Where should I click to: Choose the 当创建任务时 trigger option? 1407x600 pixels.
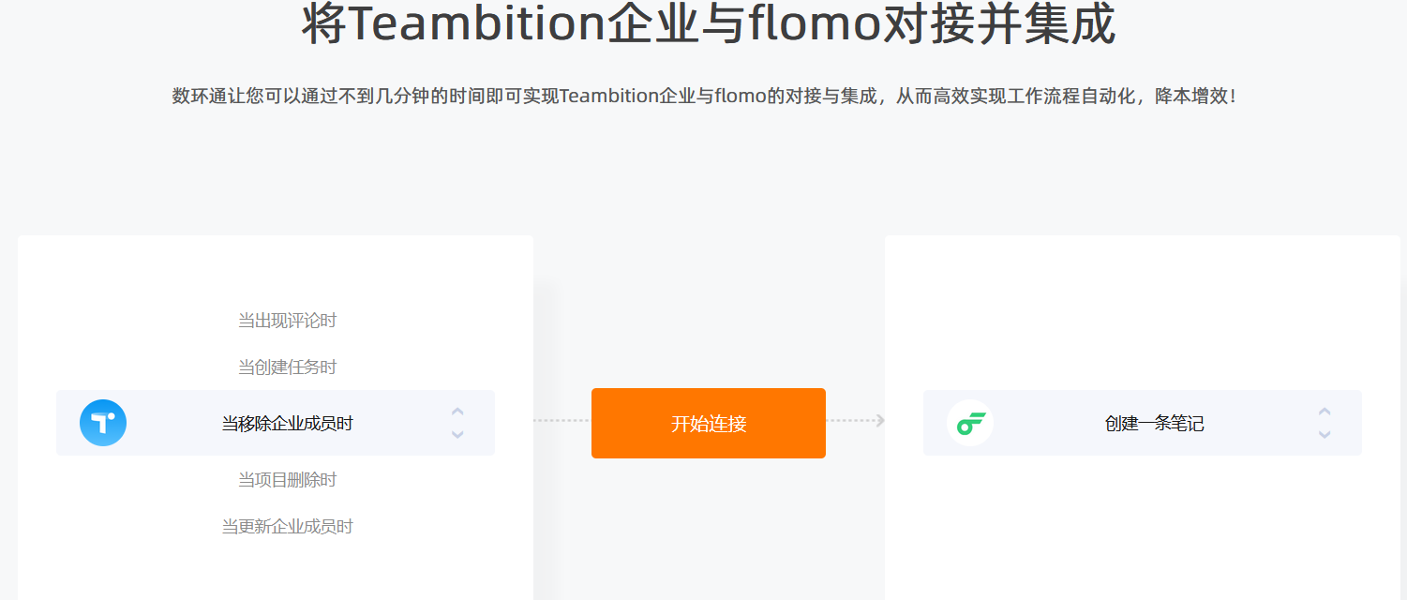(x=287, y=367)
